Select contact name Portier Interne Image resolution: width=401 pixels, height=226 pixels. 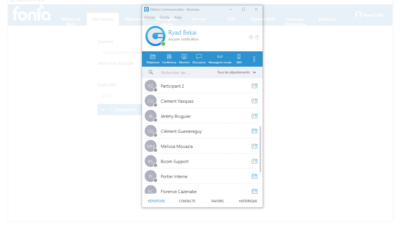[174, 177]
